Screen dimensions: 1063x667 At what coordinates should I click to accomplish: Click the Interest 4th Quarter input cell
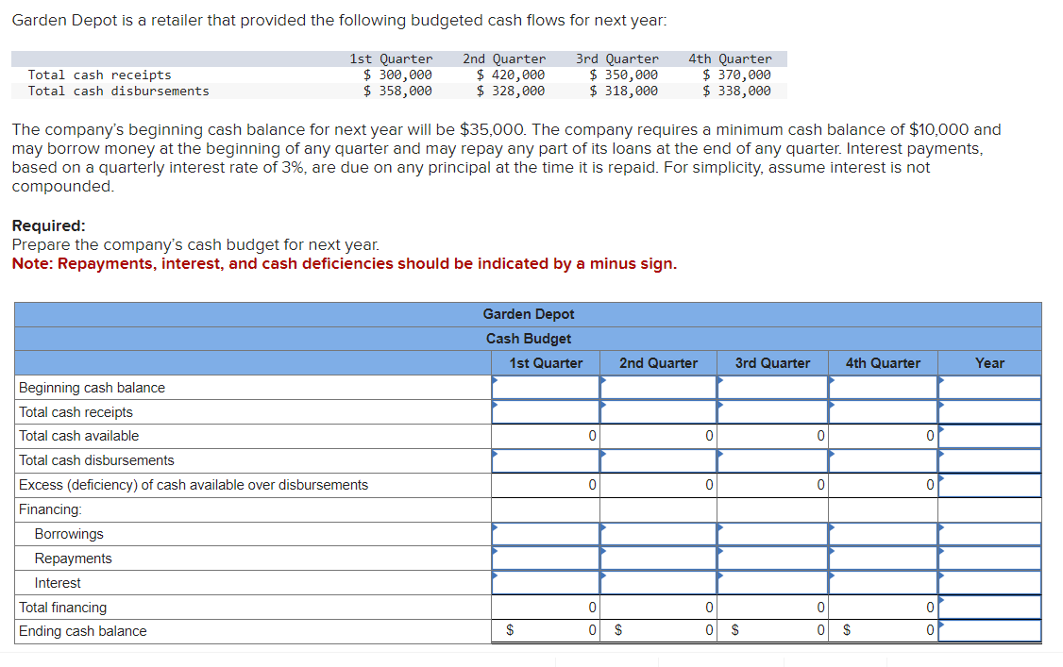point(883,582)
